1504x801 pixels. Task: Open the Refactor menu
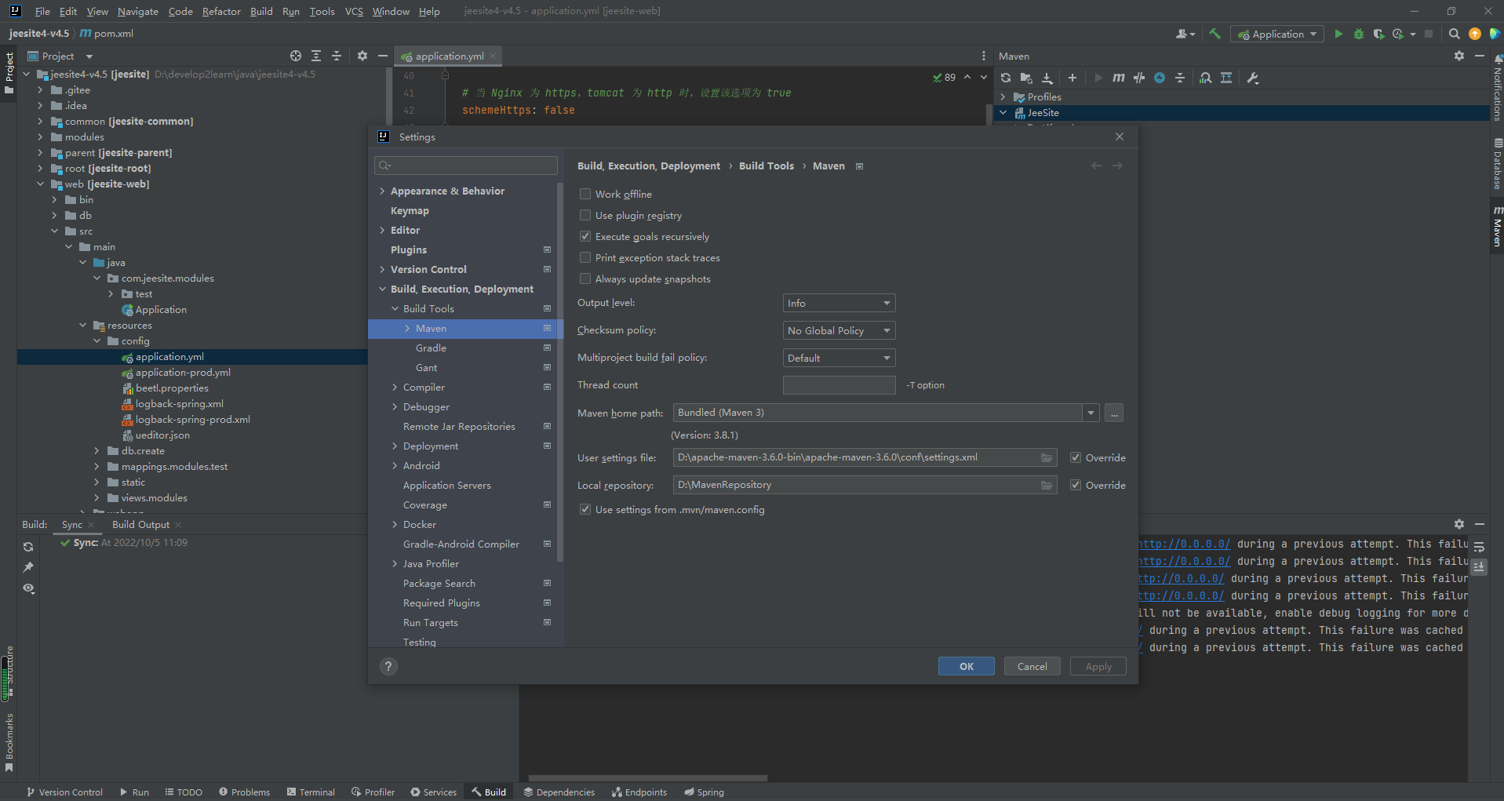pyautogui.click(x=221, y=11)
